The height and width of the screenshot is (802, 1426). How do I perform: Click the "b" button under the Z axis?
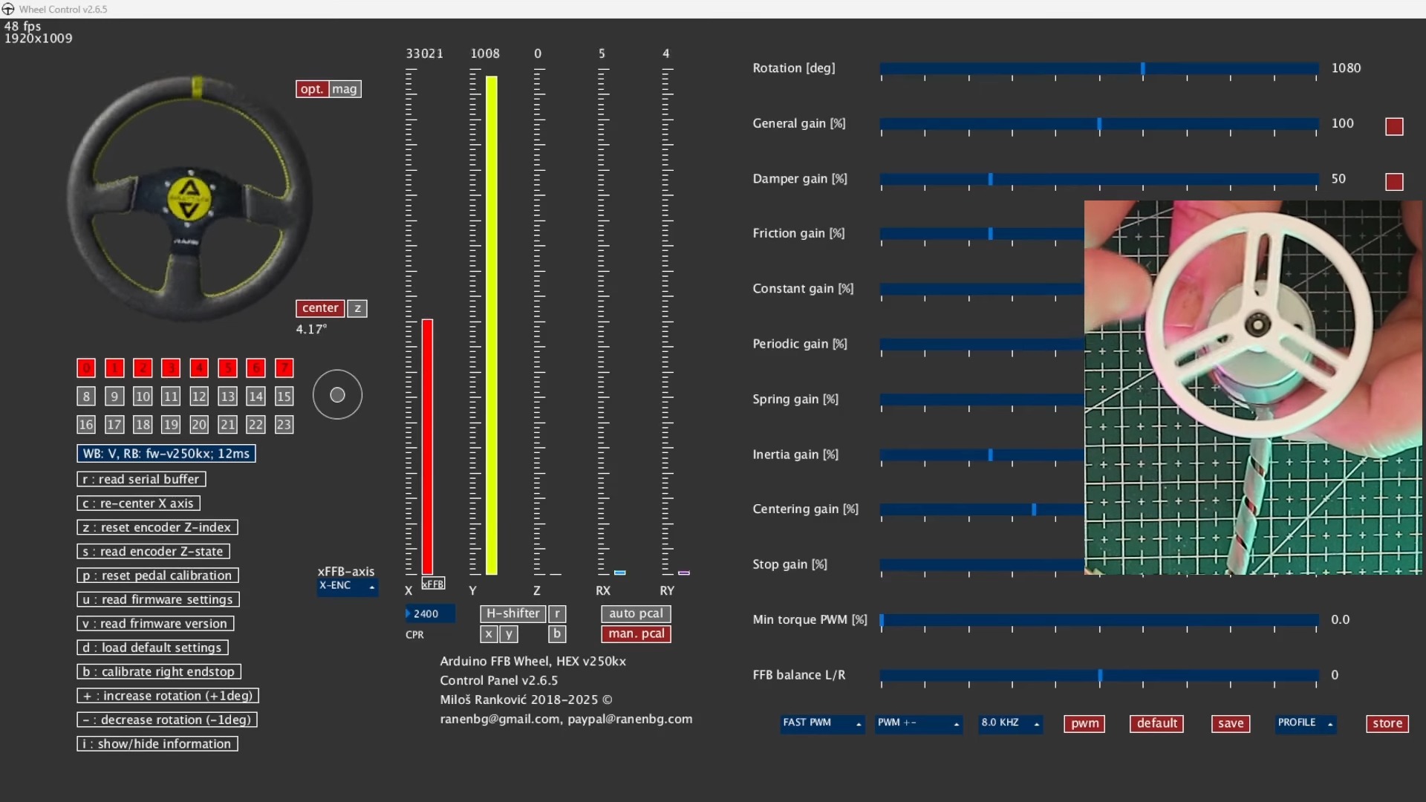tap(557, 634)
